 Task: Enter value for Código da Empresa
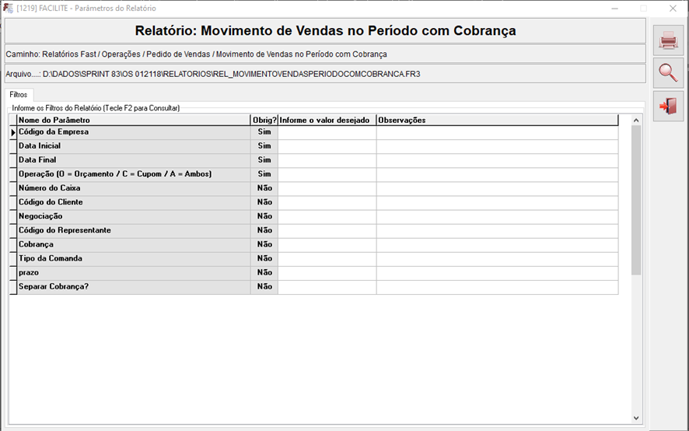327,133
